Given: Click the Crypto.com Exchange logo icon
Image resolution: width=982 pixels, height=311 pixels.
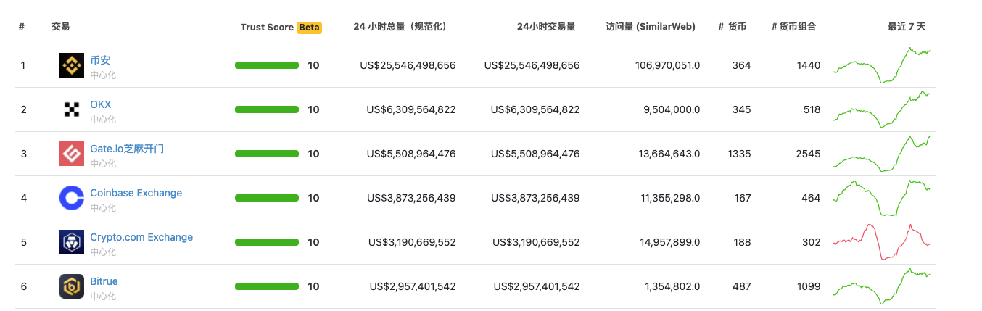Looking at the screenshot, I should [x=72, y=242].
